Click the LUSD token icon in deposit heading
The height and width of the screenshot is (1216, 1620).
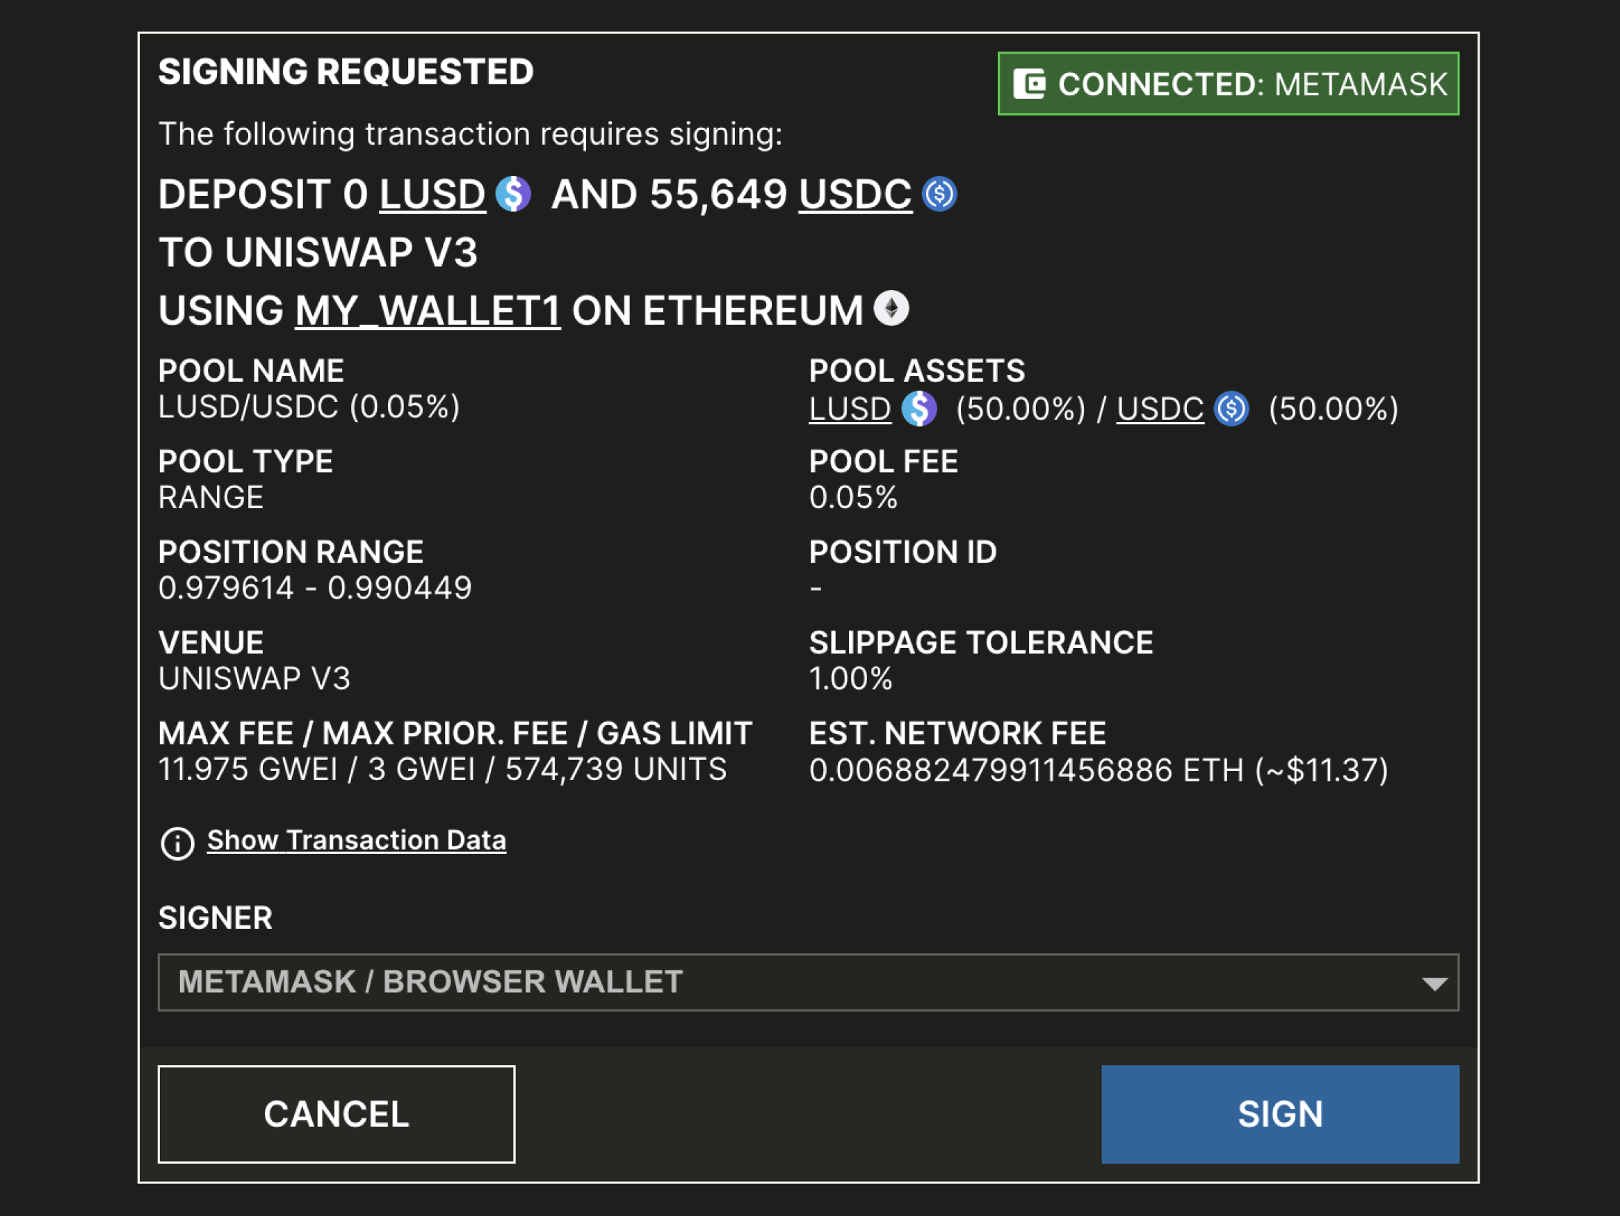pos(512,194)
